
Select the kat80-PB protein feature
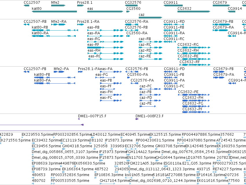point(55,78)
